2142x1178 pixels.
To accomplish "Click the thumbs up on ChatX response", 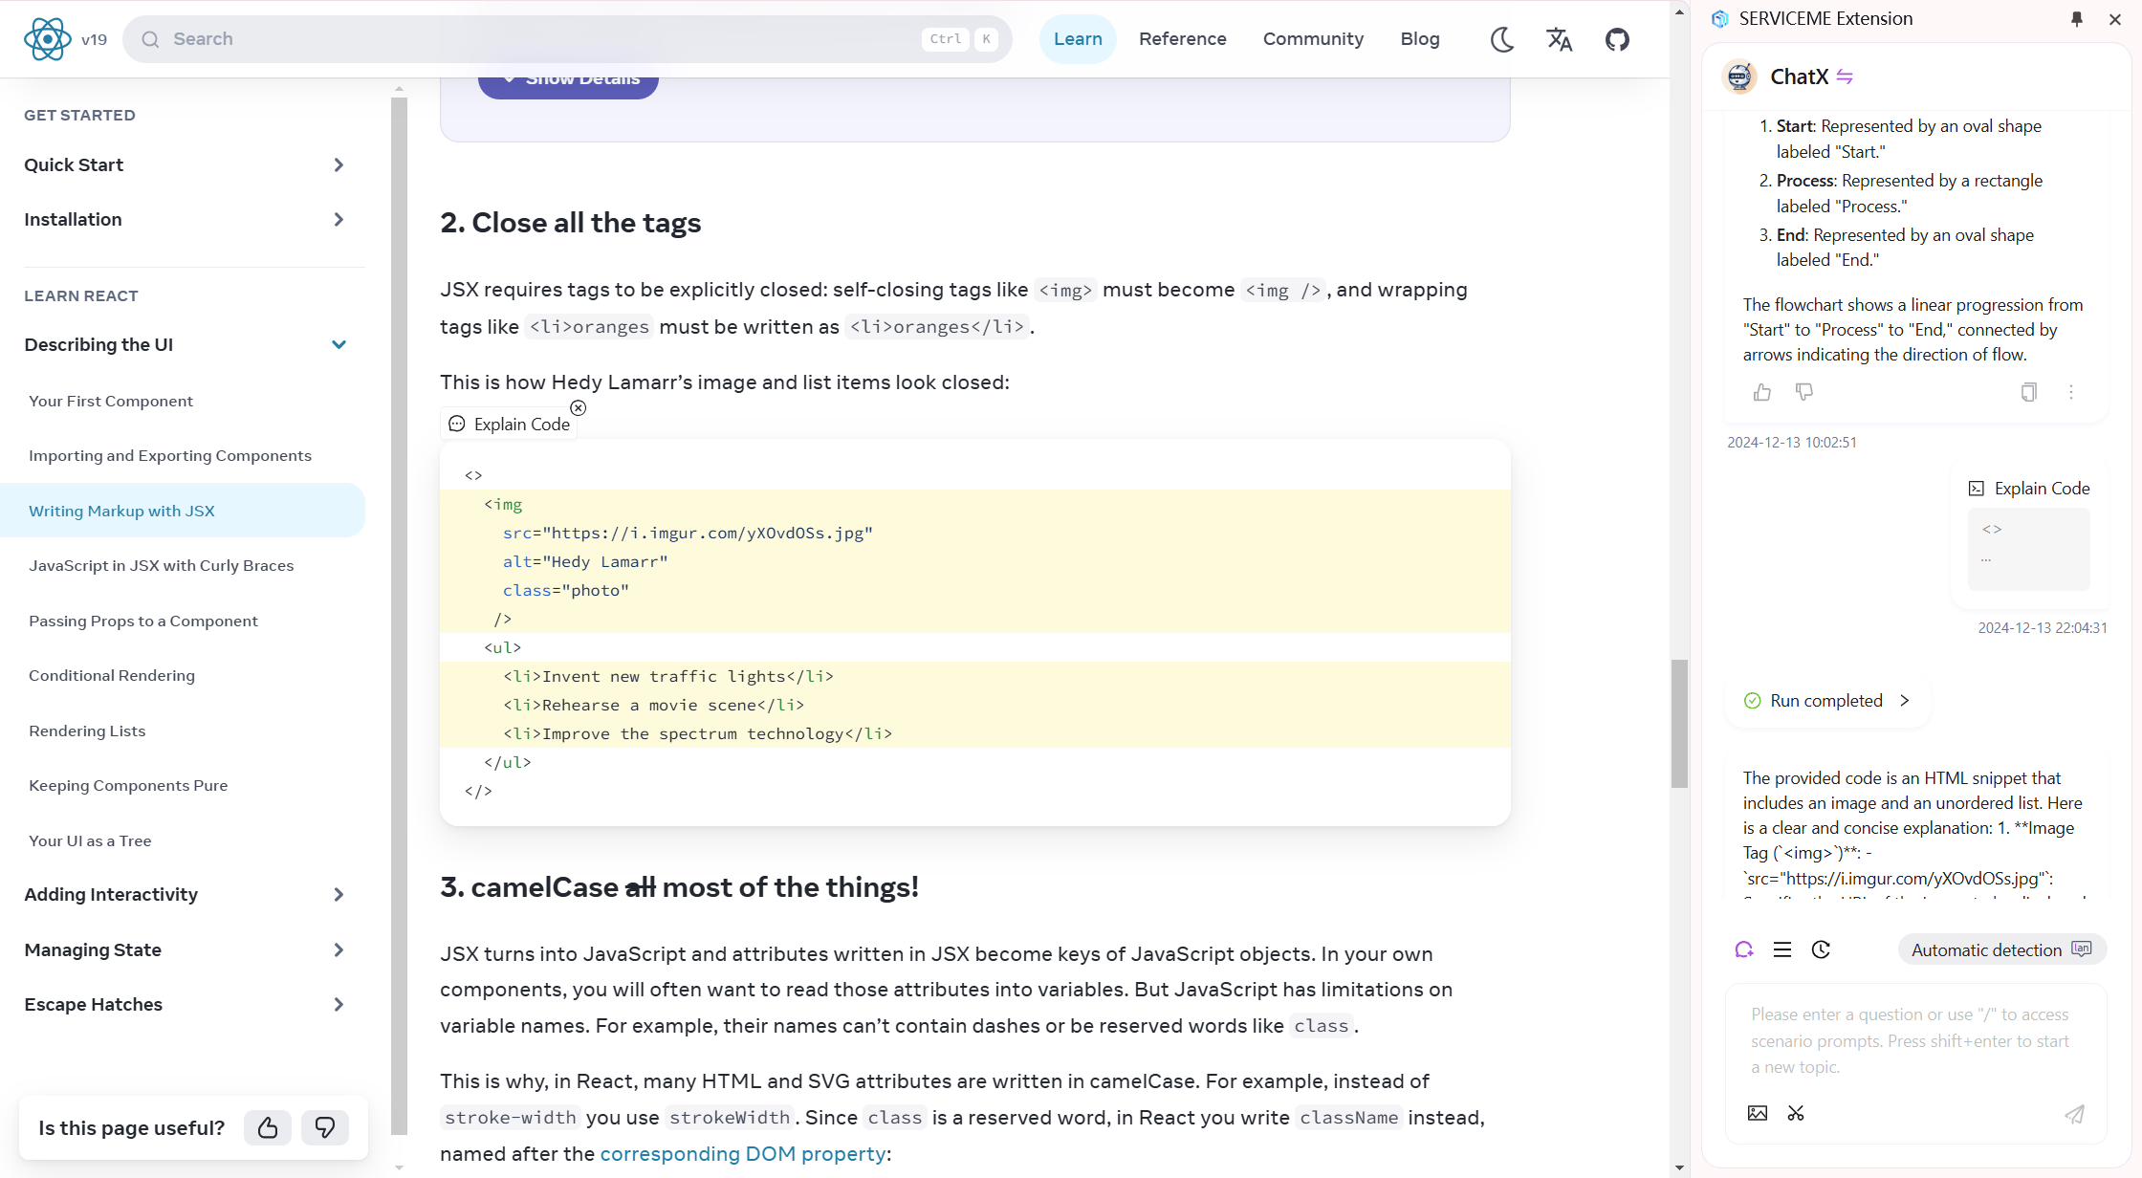I will coord(1762,392).
